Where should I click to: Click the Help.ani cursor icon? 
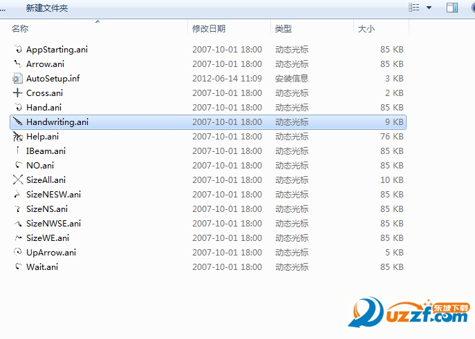17,137
